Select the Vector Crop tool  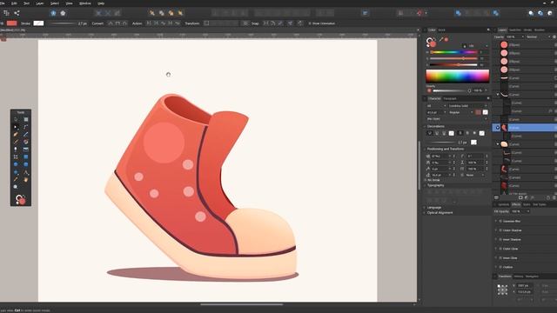[x=16, y=156]
